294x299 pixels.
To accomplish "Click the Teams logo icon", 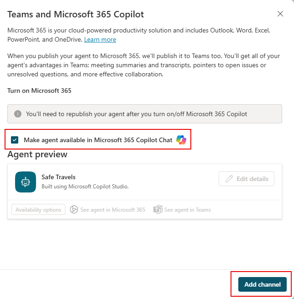I will click(158, 210).
